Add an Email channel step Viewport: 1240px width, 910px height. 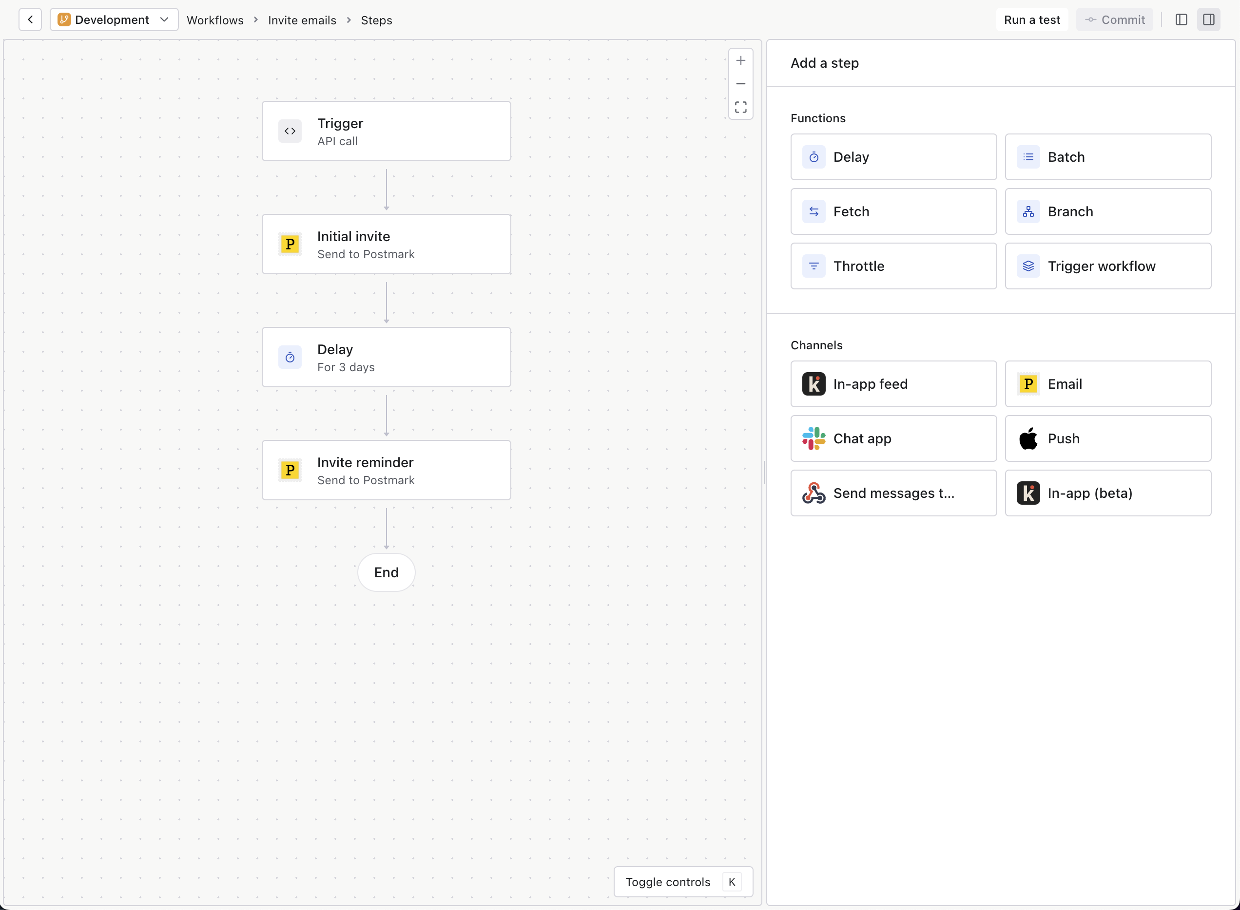1108,383
